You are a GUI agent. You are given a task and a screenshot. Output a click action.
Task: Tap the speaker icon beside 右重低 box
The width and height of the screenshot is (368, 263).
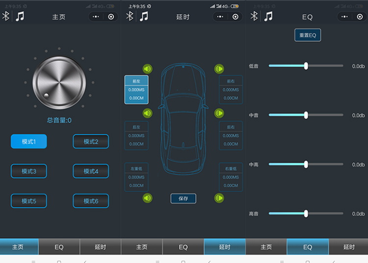219,198
